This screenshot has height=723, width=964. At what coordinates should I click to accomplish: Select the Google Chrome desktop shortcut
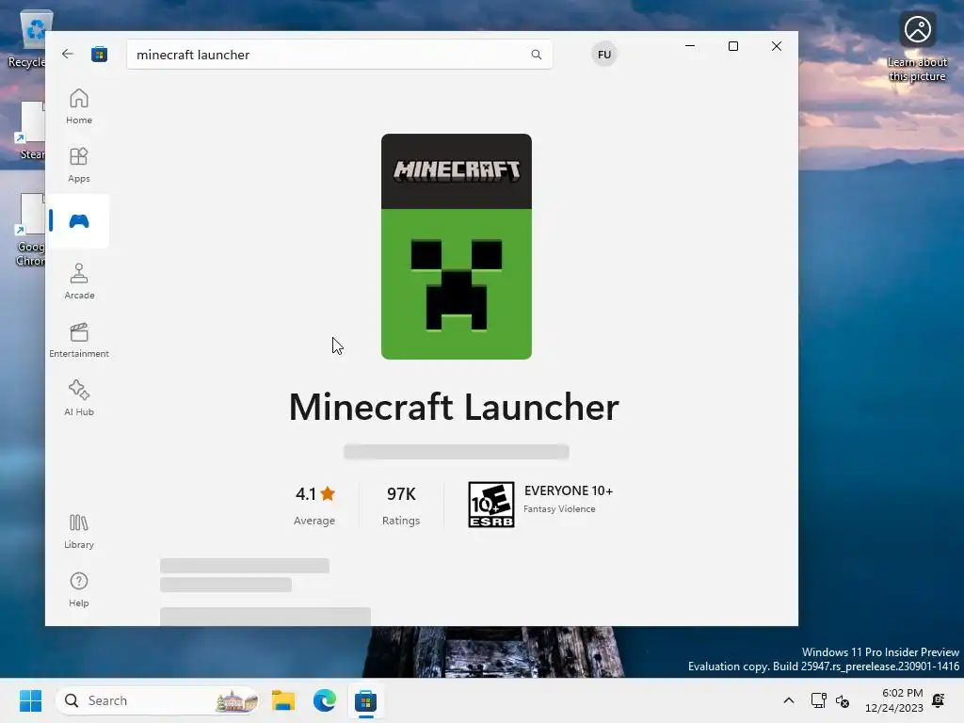coord(29,230)
